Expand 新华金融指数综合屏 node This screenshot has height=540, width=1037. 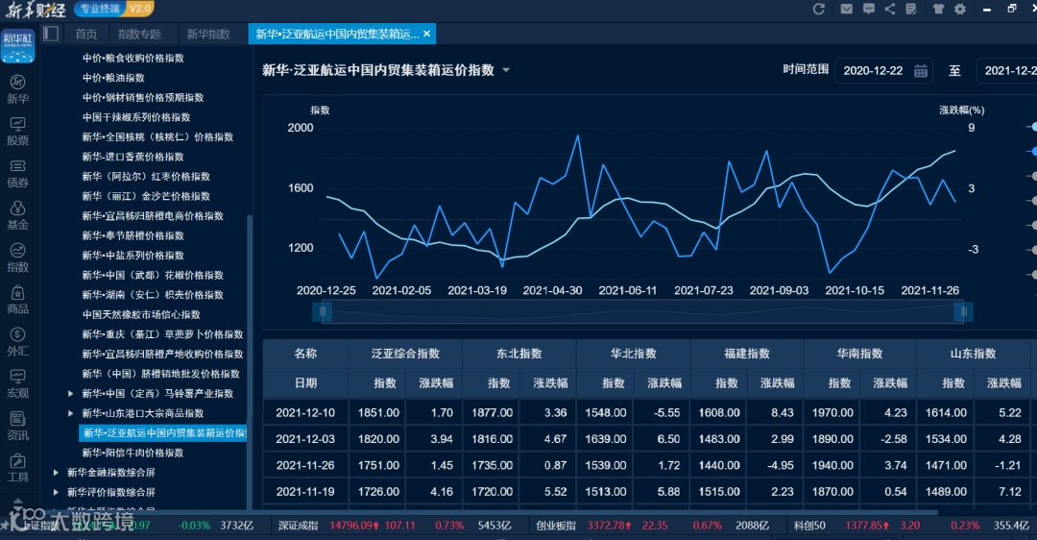pyautogui.click(x=57, y=473)
